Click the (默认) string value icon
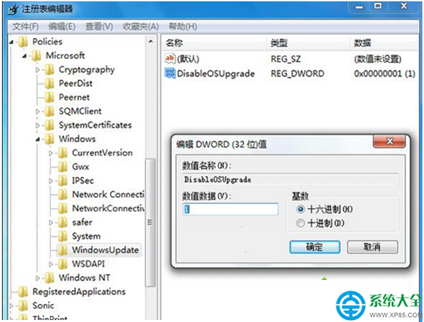Viewport: 424px width, 322px height. point(170,58)
